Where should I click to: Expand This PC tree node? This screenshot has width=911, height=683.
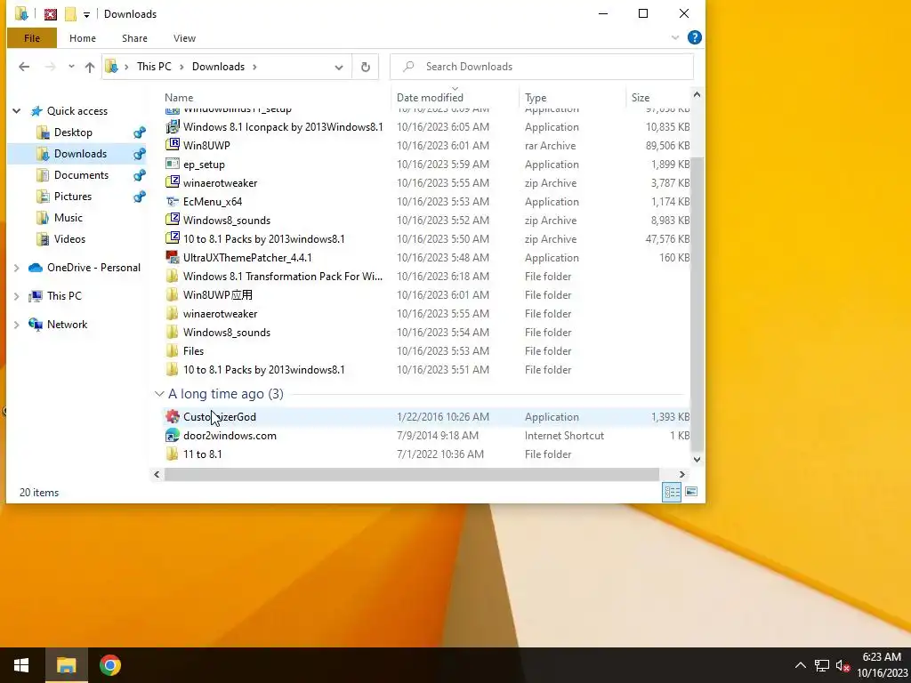pos(17,296)
